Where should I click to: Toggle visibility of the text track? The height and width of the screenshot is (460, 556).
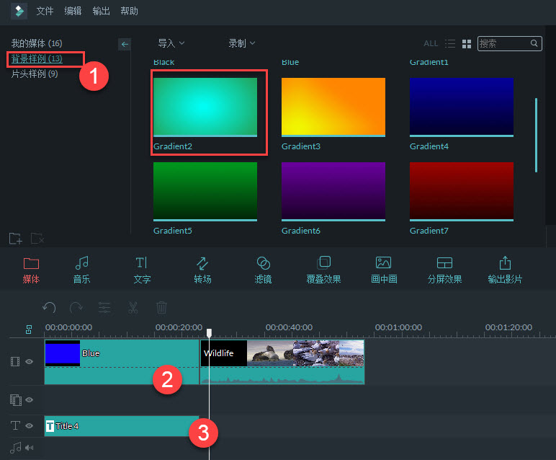30,426
